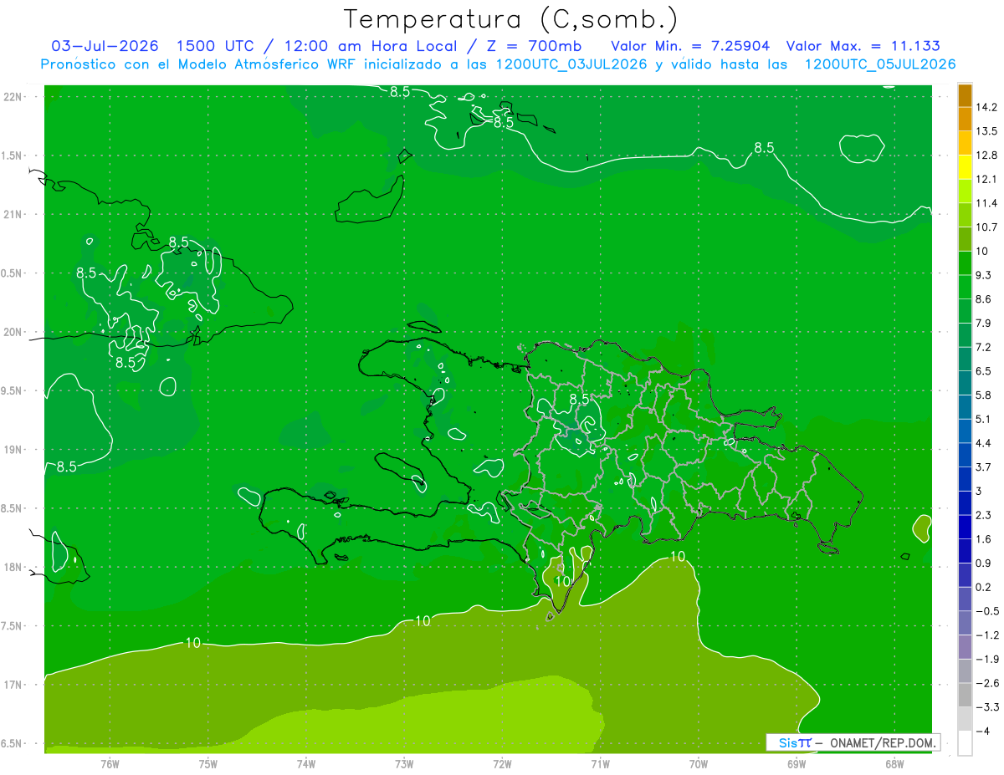Image resolution: width=1004 pixels, height=775 pixels.
Task: Click the "8.5" contour label over the Dominican Republic
Action: click(579, 400)
